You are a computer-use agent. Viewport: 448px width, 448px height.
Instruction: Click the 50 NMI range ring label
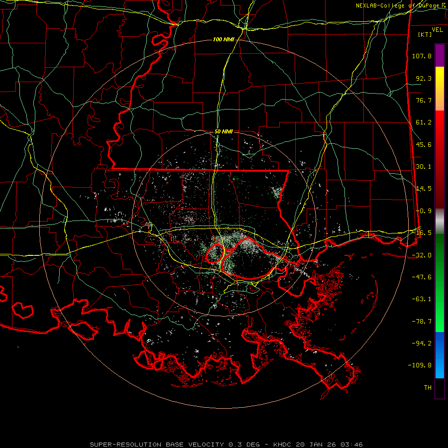tap(224, 131)
